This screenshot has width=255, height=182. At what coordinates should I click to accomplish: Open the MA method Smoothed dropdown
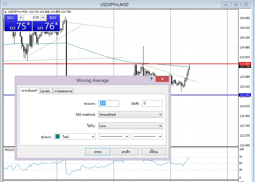(x=130, y=115)
